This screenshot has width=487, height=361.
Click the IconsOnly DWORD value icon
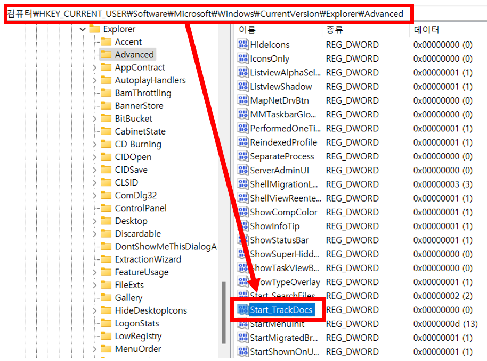[243, 58]
